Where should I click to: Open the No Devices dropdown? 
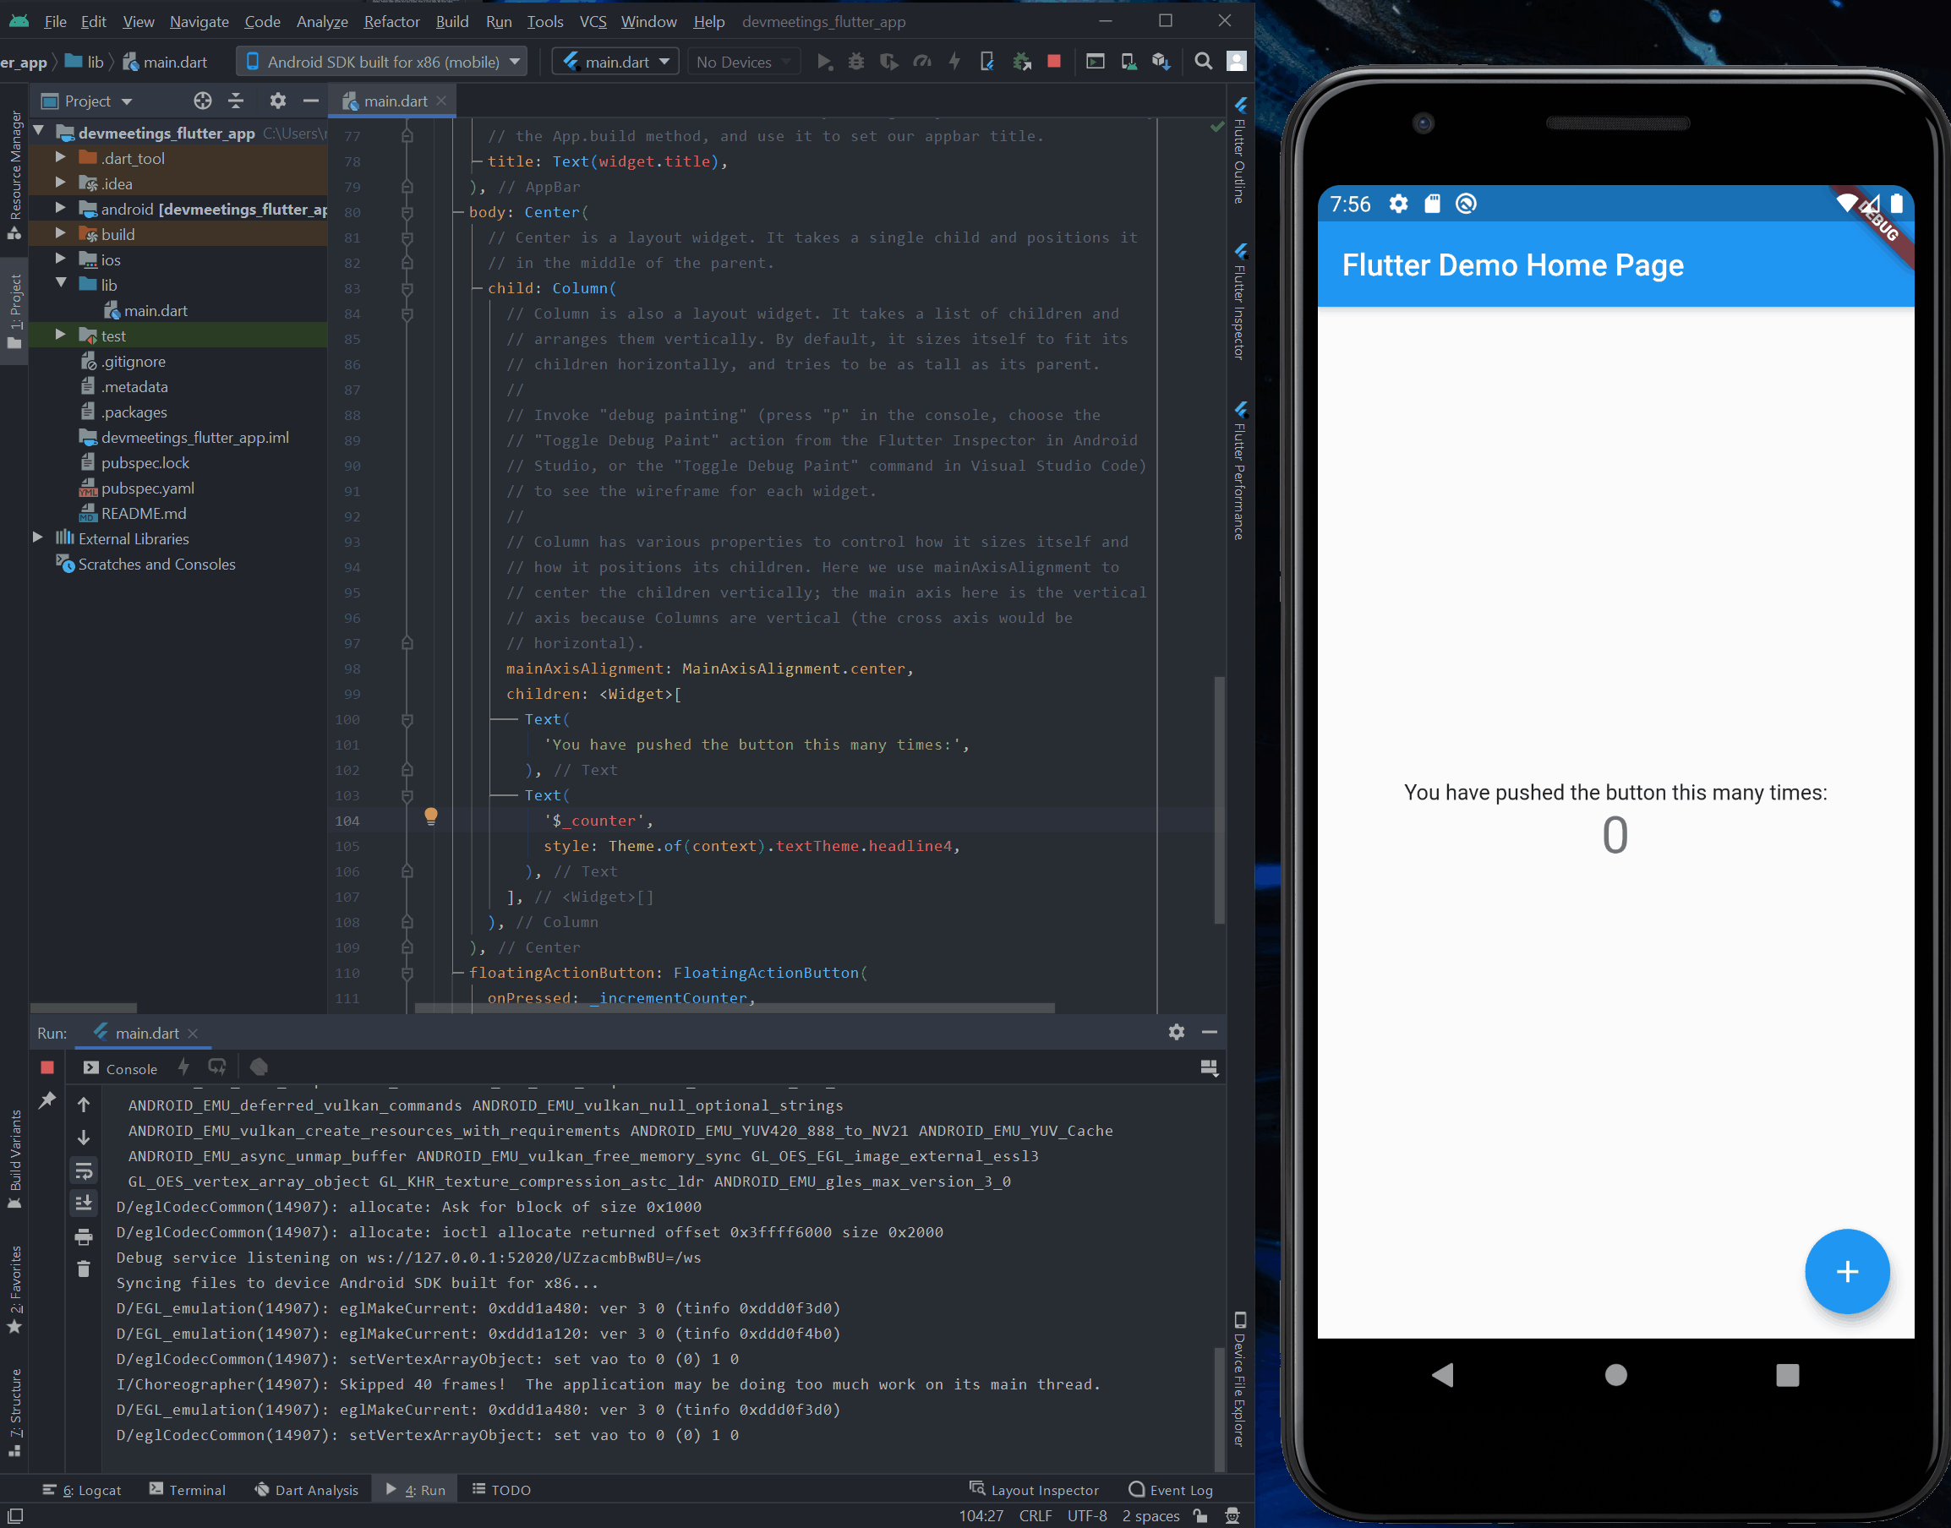(744, 62)
